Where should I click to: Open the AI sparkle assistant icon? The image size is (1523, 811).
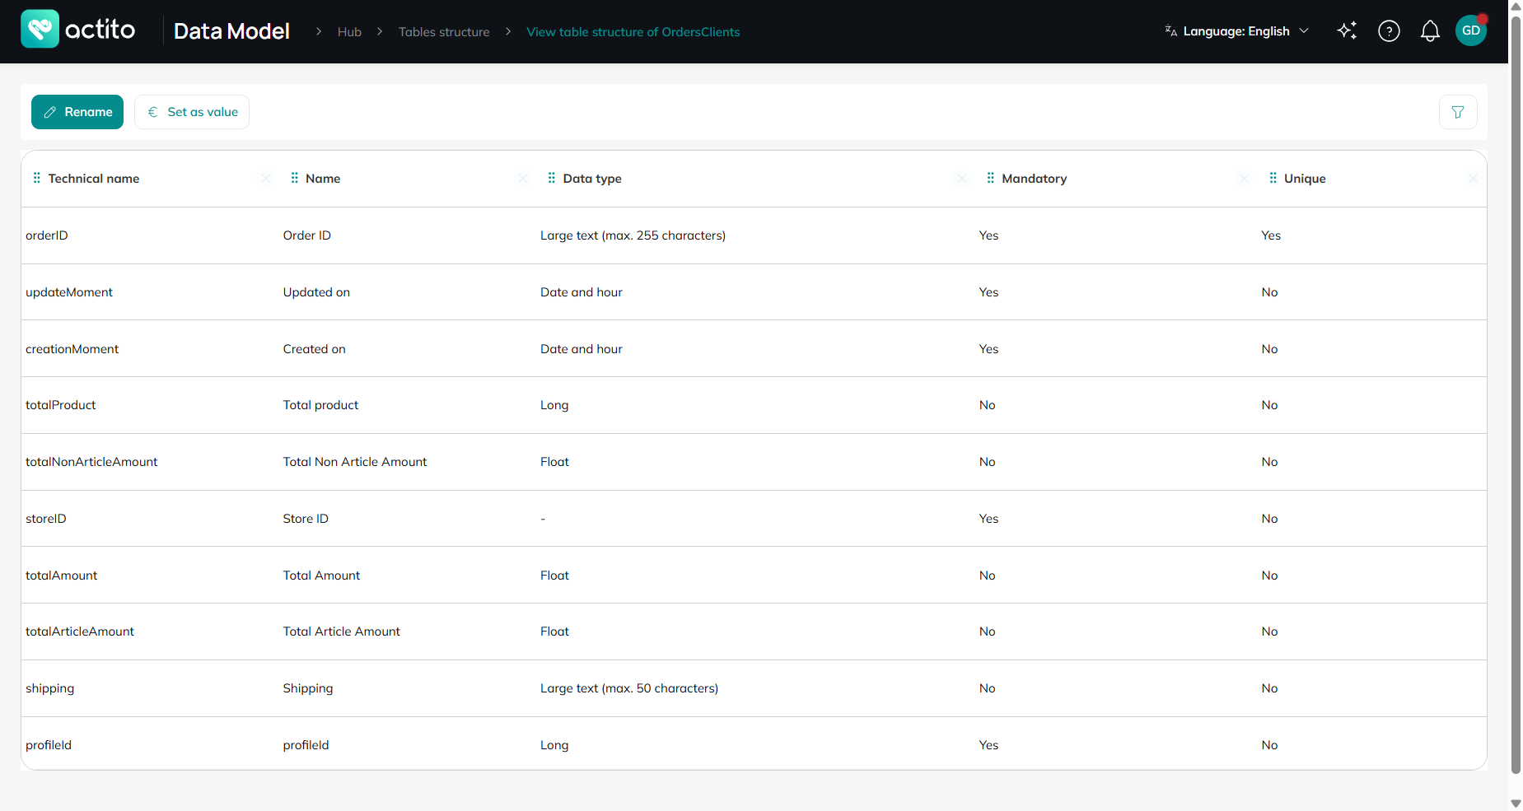click(x=1347, y=31)
